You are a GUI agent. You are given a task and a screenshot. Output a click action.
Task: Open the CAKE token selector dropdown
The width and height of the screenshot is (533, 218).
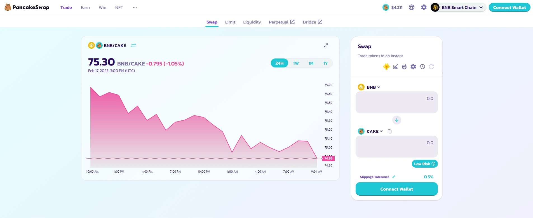click(370, 131)
